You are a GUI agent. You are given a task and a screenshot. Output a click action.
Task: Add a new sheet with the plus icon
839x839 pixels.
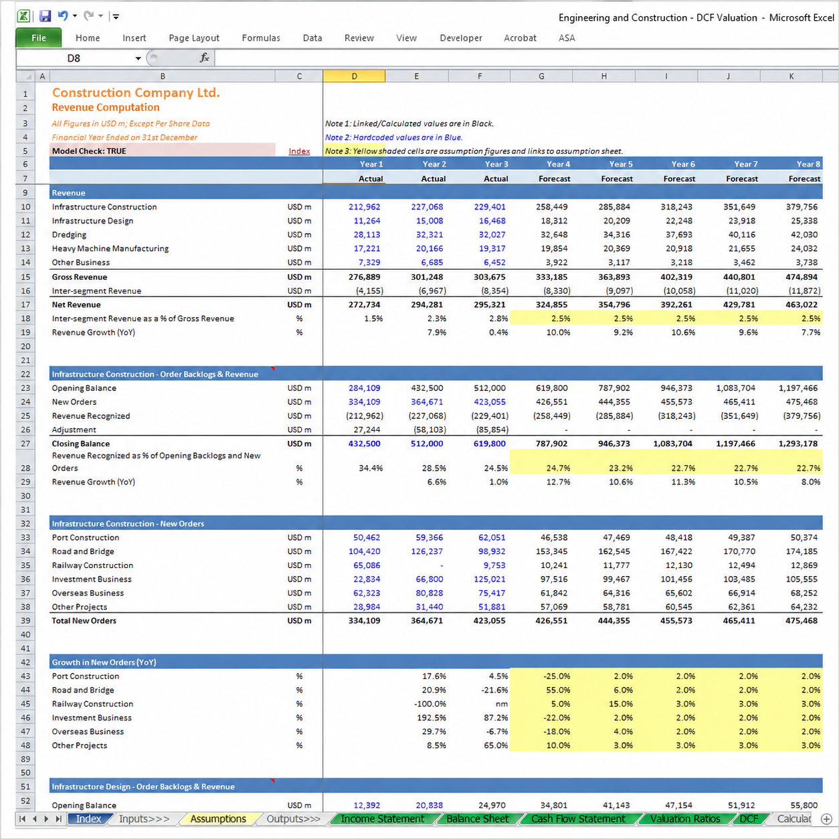tap(826, 819)
